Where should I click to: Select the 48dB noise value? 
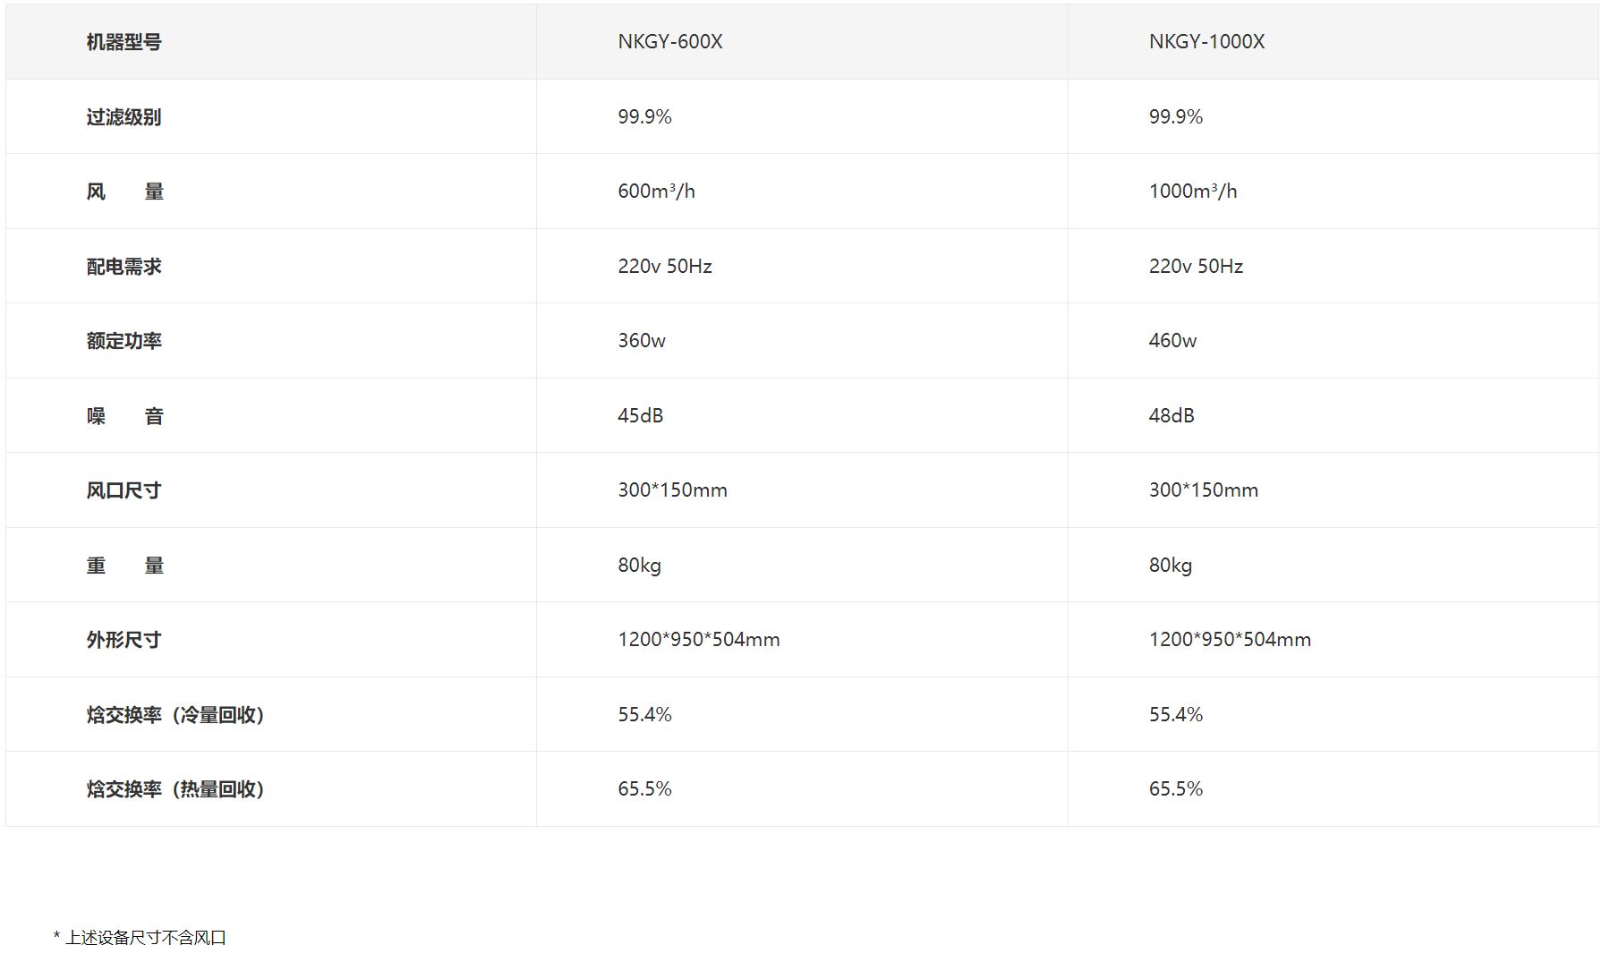1172,416
